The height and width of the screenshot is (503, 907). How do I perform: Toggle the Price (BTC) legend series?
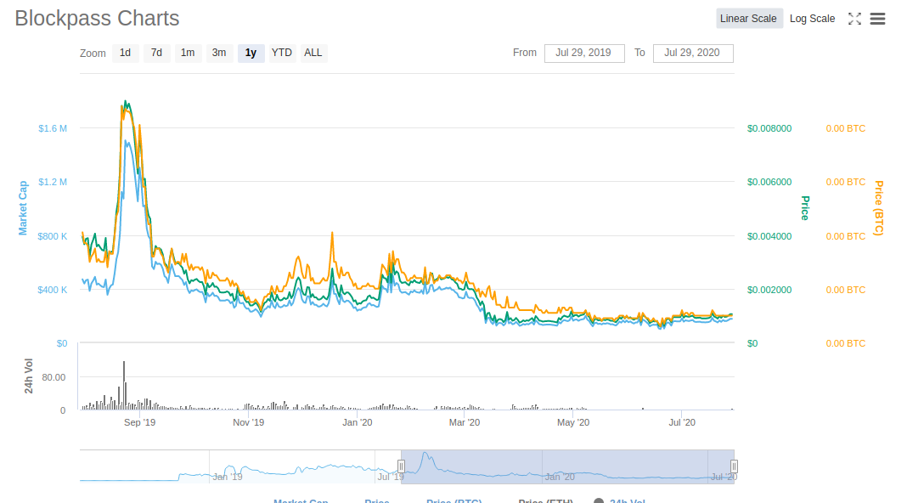click(453, 500)
